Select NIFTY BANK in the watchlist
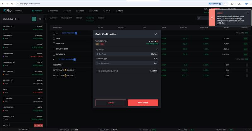 coord(23,73)
